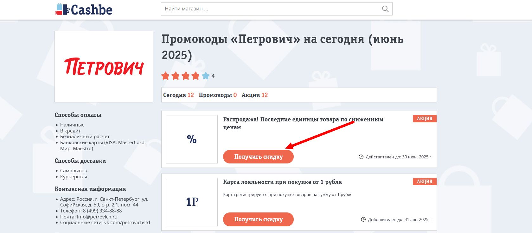Screen dimensions: 532x233
Task: Select the first rating star
Action: (165, 76)
